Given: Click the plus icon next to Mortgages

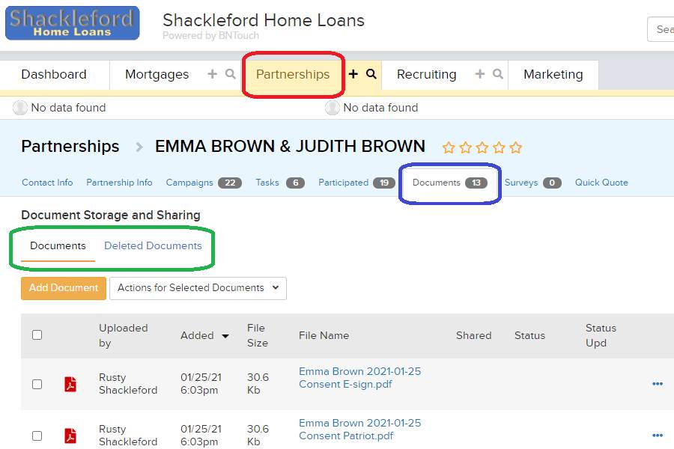Looking at the screenshot, I should click(213, 74).
